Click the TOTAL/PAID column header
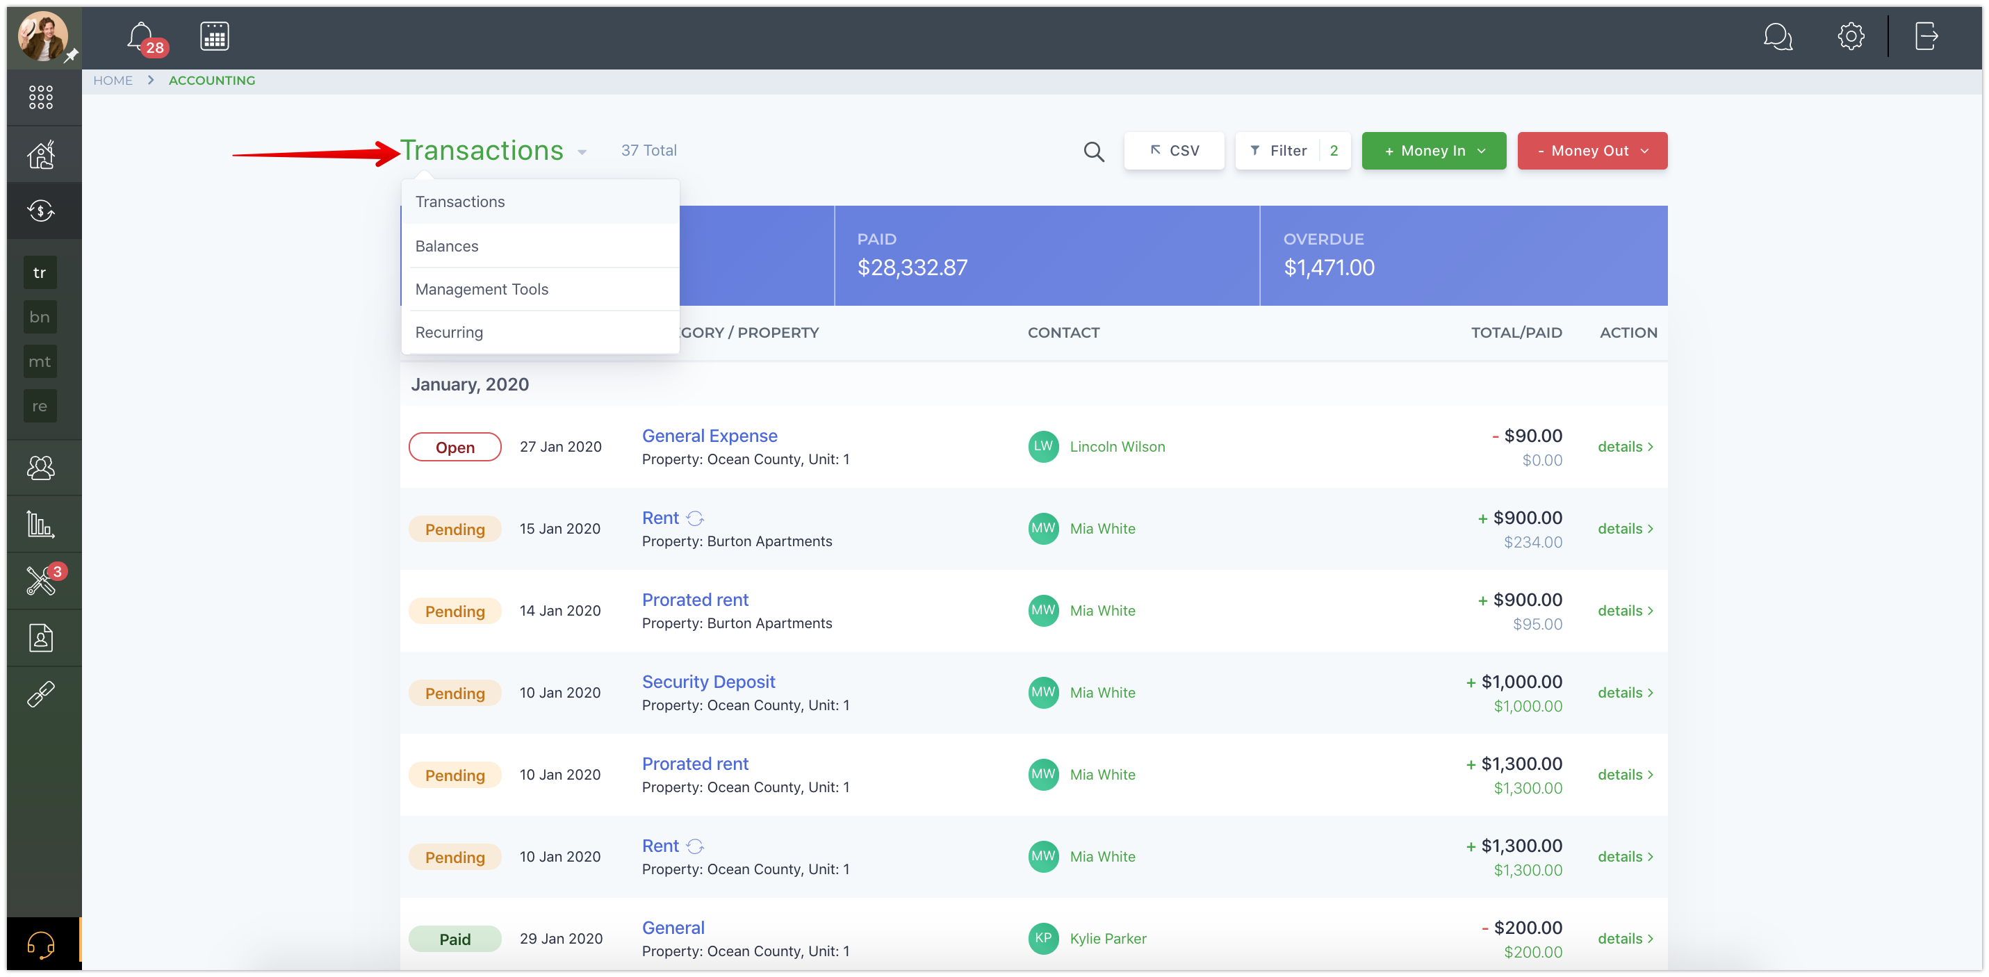Screen dimensions: 1989x977 [x=1516, y=333]
